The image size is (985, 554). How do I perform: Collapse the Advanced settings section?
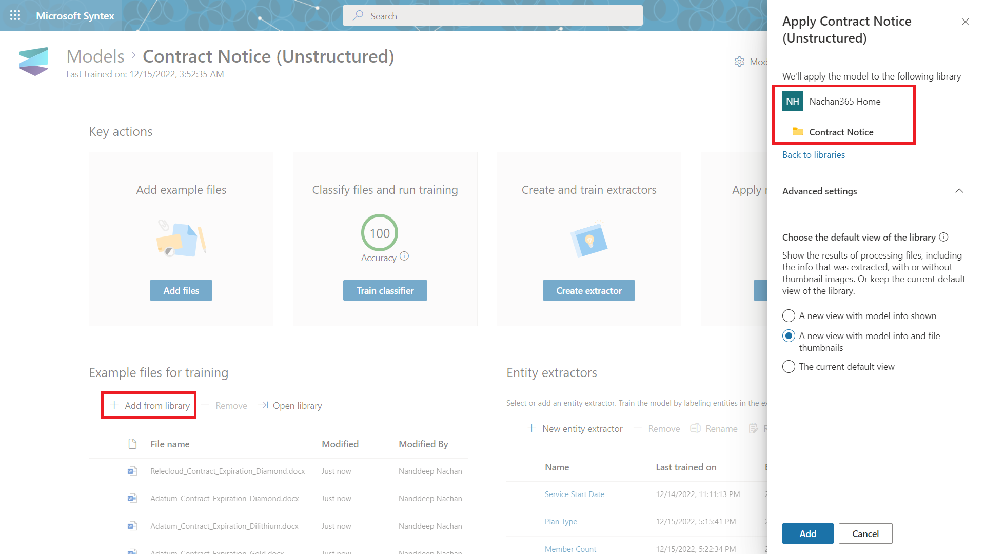tap(959, 191)
